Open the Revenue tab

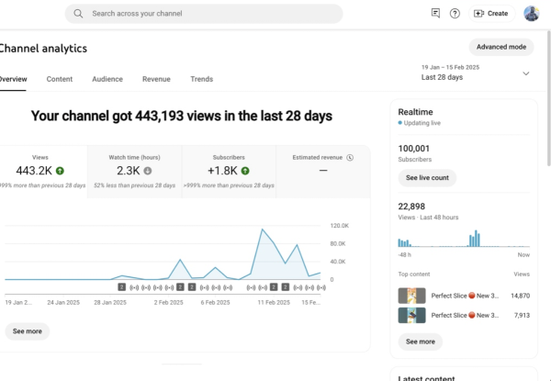(156, 80)
